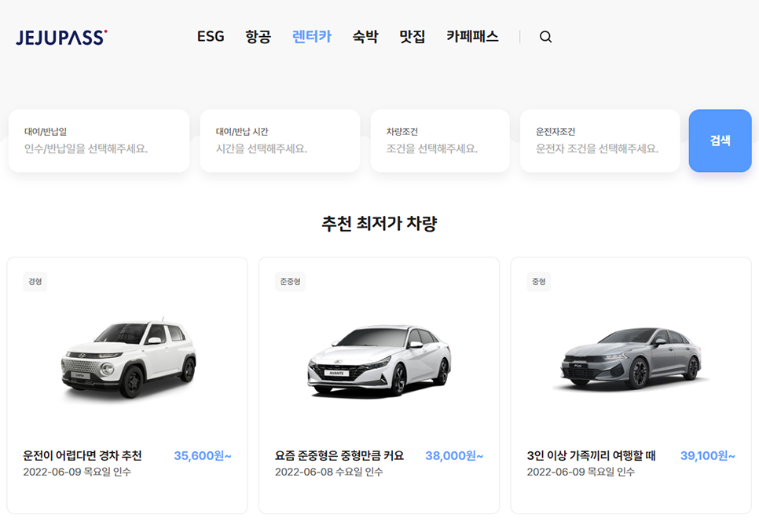Go to the 맛집 section
This screenshot has height=522, width=759.
[412, 36]
